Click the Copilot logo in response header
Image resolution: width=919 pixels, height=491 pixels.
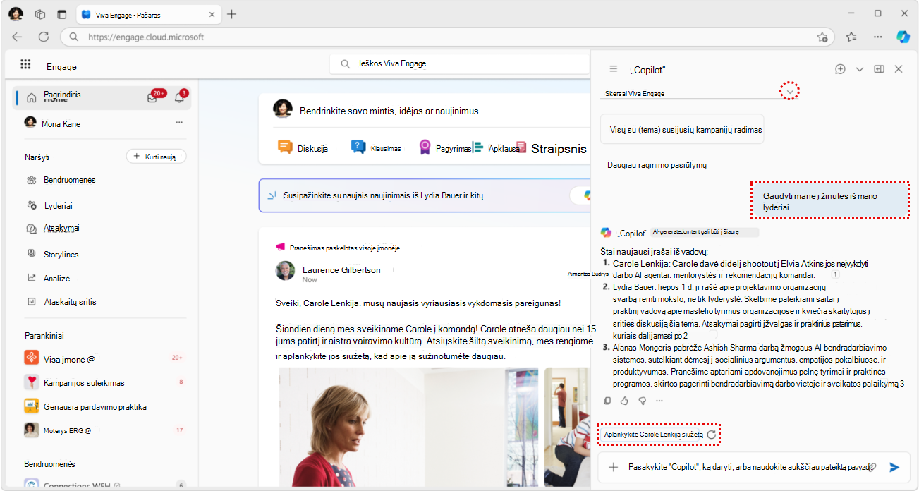tap(606, 233)
